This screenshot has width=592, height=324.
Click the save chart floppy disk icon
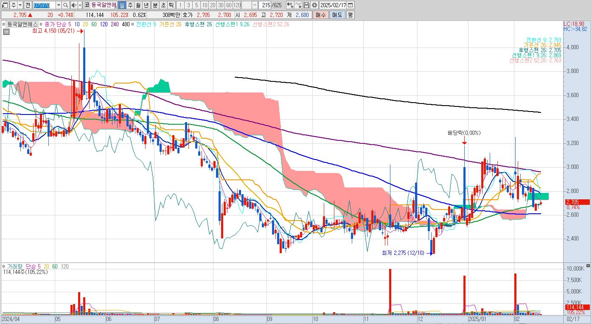(306, 5)
